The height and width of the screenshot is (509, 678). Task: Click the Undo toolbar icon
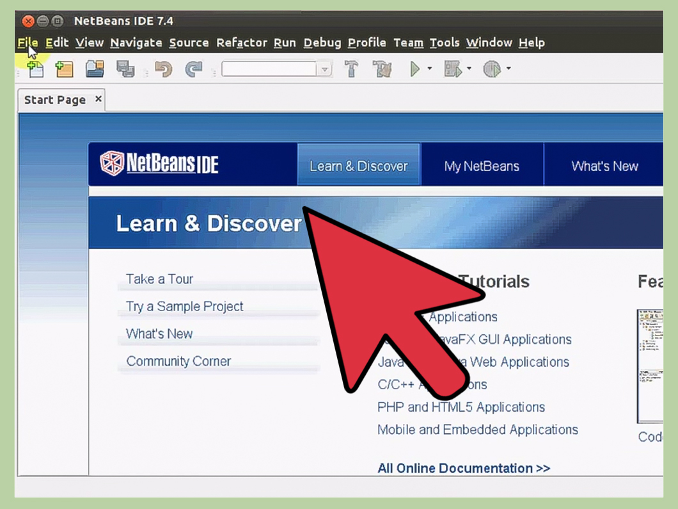[164, 69]
